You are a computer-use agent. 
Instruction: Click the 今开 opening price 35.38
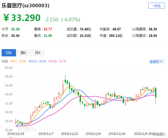16,29
